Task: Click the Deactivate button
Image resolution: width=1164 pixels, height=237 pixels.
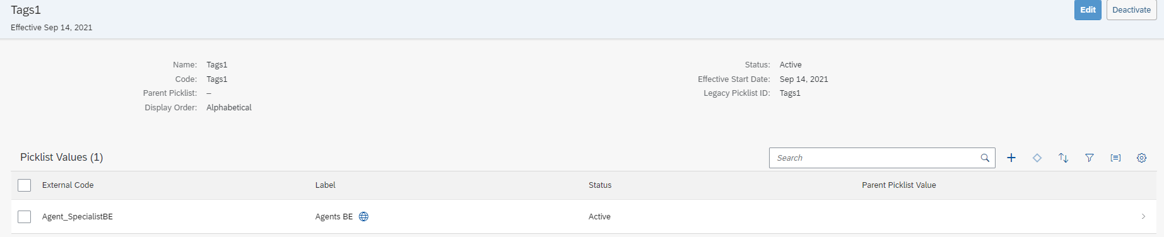Action: pos(1131,10)
